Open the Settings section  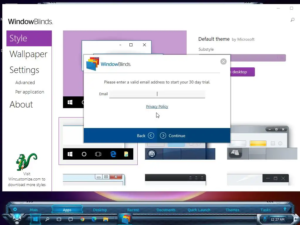tap(24, 70)
